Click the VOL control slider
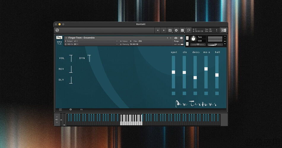 [x=71, y=58]
